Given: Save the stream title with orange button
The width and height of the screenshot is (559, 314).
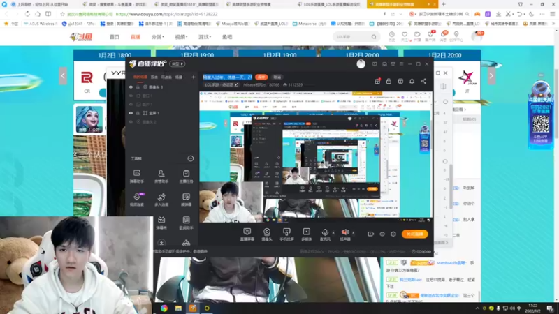Looking at the screenshot, I should tap(261, 77).
